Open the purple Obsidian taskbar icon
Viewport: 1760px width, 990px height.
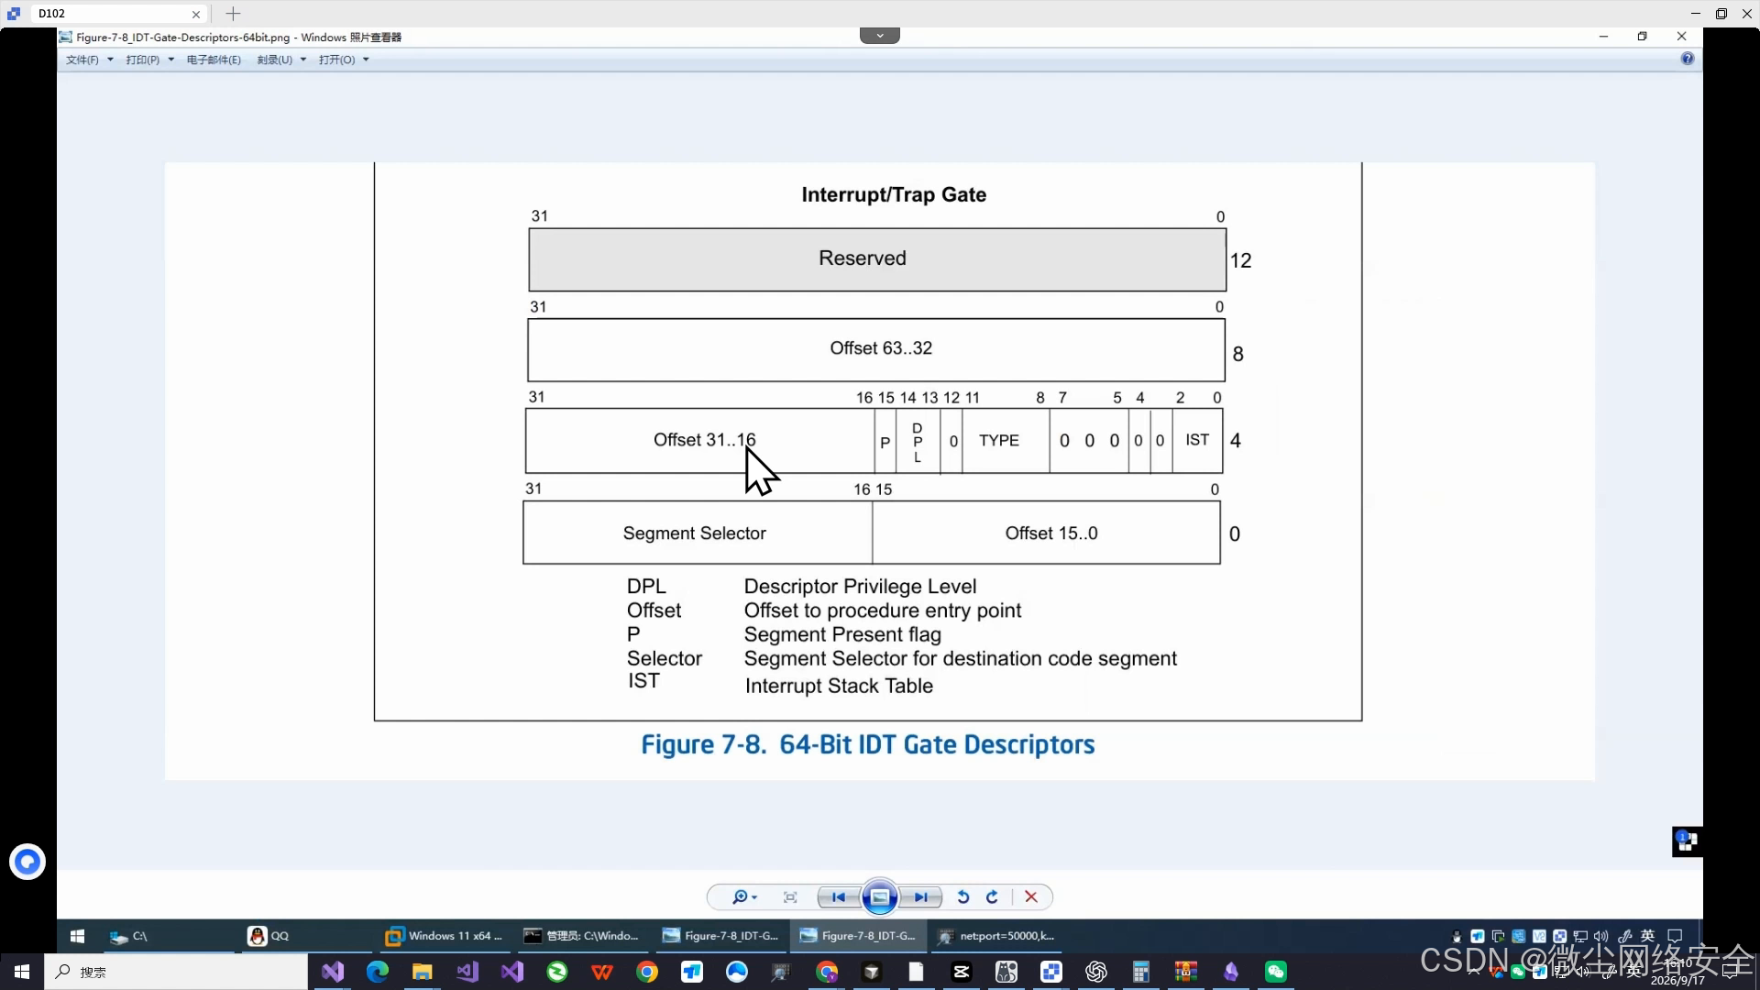[1230, 972]
